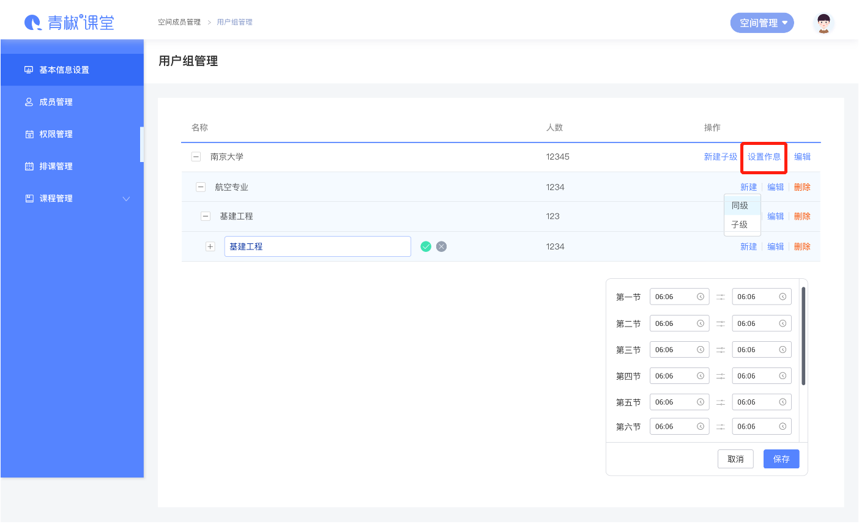Click 编辑 on the row being renamed
Screen dimensions: 859x524
776,246
